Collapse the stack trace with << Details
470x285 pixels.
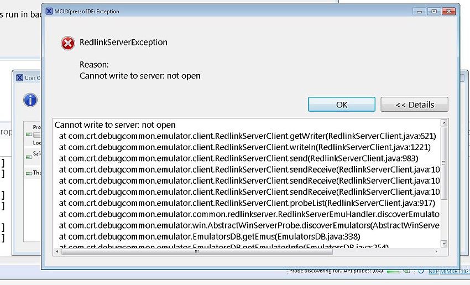414,105
